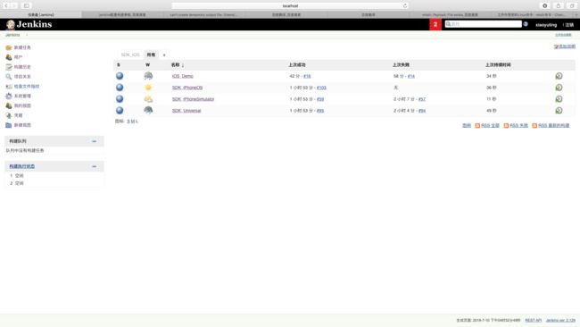
Task: Click the blue status ball for SDK_iPhoneSimulator
Action: tap(120, 99)
